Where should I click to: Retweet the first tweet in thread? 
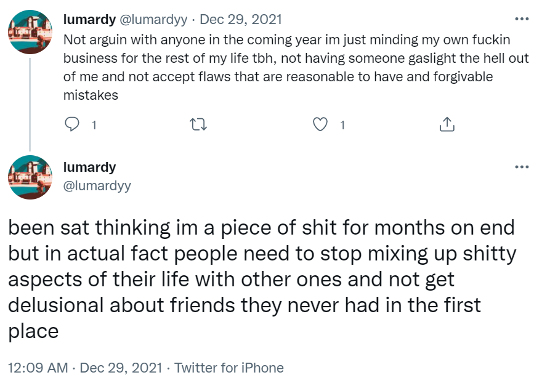pyautogui.click(x=198, y=125)
